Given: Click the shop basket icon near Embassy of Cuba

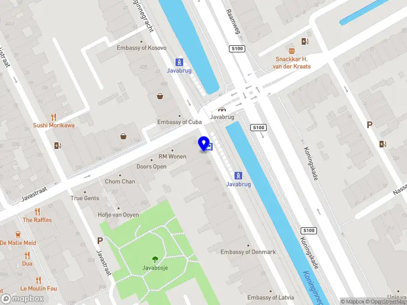Looking at the screenshot, I should (x=160, y=96).
